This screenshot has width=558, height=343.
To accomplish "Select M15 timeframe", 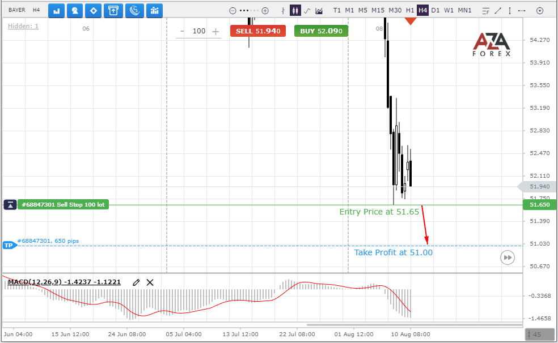I will [378, 10].
